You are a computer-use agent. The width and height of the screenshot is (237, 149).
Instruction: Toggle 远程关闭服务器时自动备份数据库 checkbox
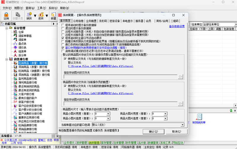pyautogui.click(x=63, y=32)
